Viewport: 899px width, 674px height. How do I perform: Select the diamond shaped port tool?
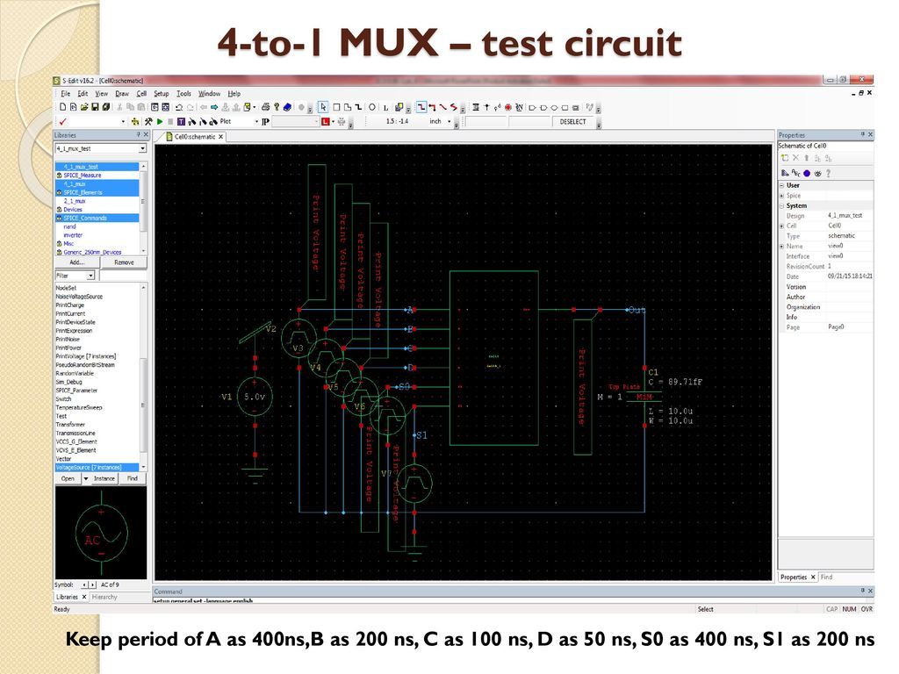pyautogui.click(x=555, y=107)
